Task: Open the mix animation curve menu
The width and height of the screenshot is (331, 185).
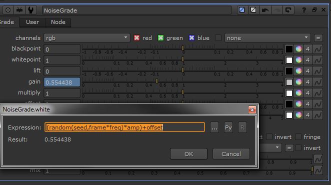Action: tap(318, 170)
